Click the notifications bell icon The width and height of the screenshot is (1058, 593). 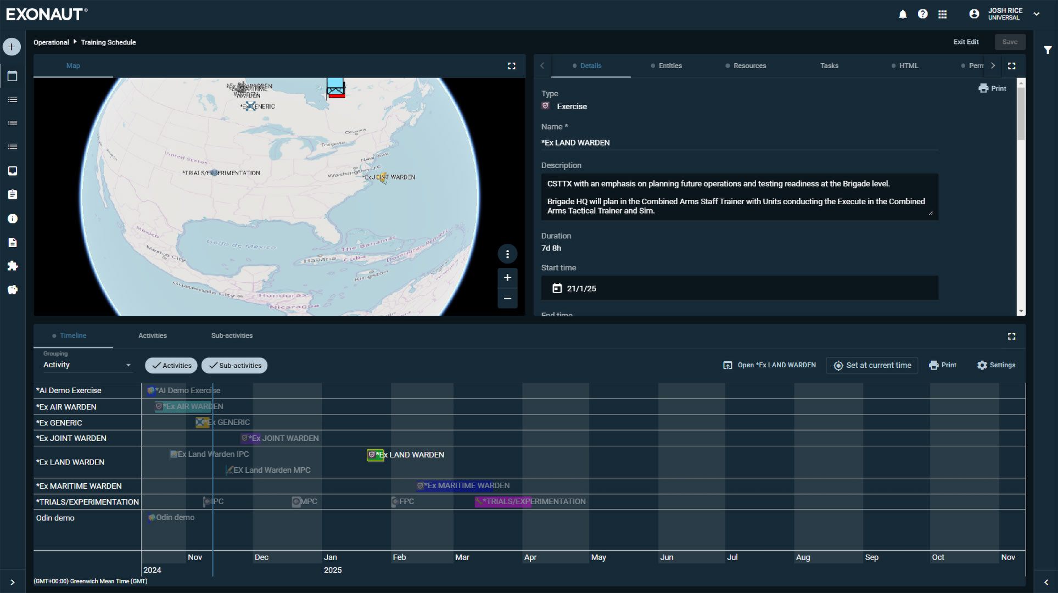point(903,14)
